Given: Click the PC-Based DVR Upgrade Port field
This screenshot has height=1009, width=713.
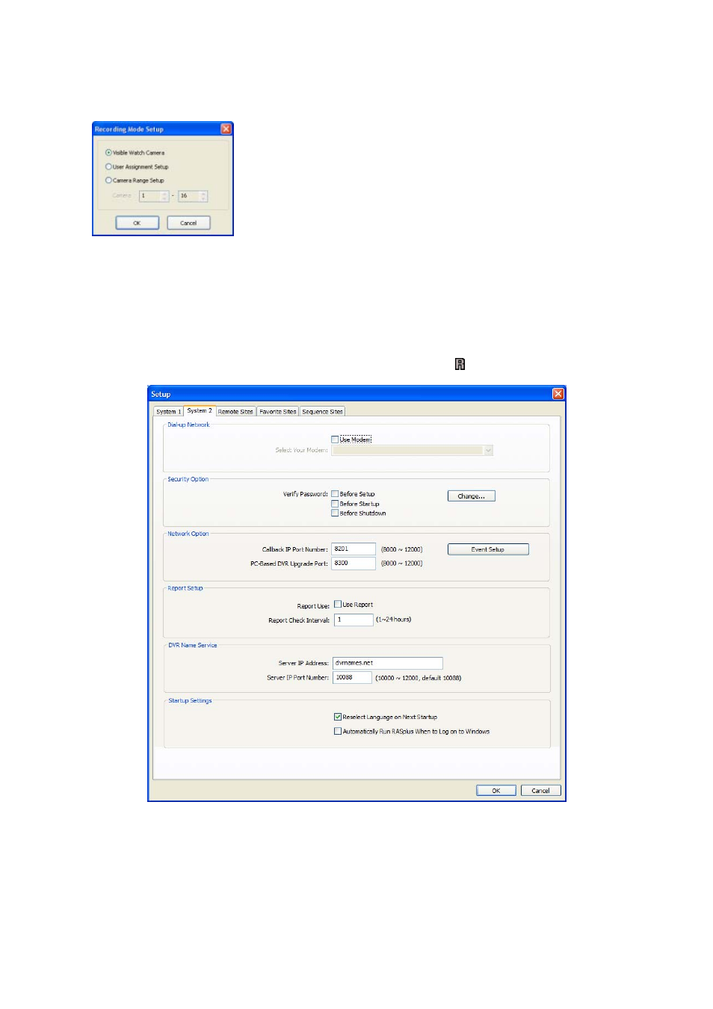Looking at the screenshot, I should (x=354, y=564).
